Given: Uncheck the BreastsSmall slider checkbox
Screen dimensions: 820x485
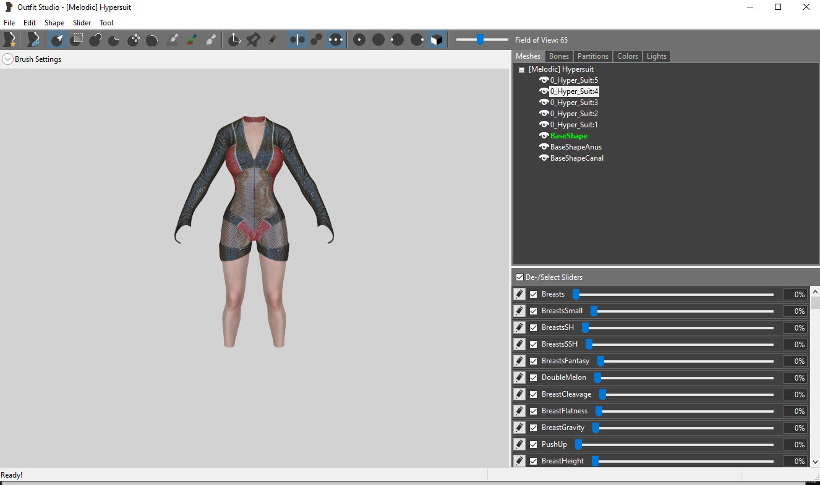Looking at the screenshot, I should [x=534, y=311].
